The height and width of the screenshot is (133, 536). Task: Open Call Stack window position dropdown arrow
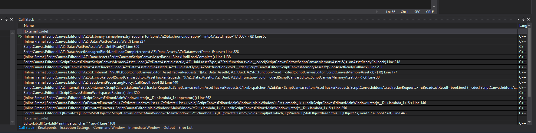point(518,19)
